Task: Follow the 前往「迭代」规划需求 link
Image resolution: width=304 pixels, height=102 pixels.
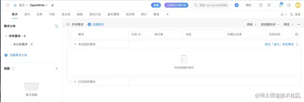Action: click(x=280, y=44)
